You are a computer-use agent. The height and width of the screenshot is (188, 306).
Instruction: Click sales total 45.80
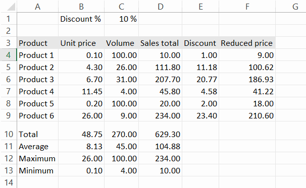pos(160,91)
